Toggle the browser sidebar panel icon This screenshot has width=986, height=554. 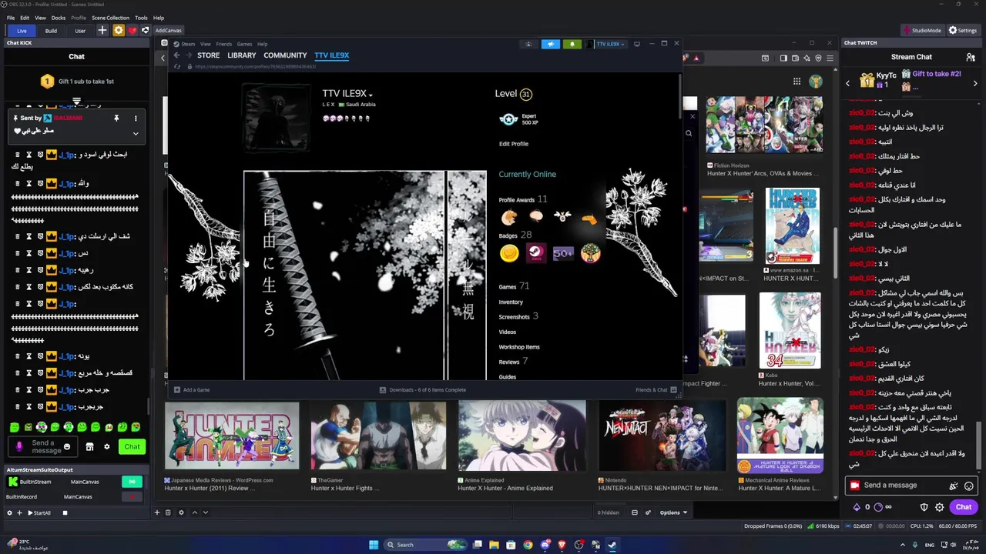pos(783,58)
